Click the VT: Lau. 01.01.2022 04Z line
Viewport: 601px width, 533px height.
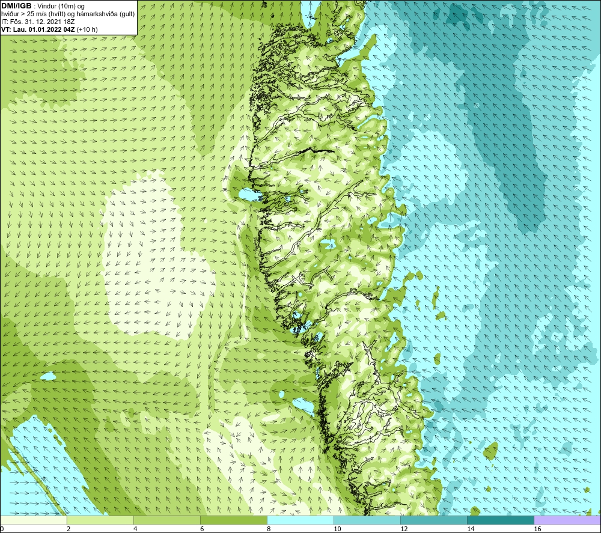coord(49,29)
